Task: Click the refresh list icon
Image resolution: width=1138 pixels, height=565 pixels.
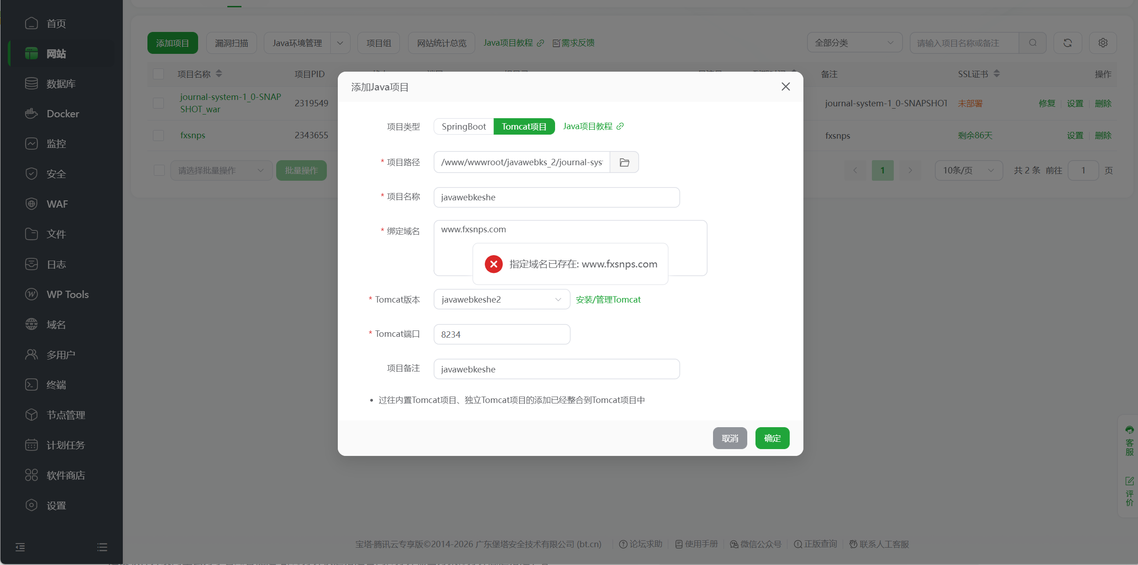Action: [x=1067, y=43]
